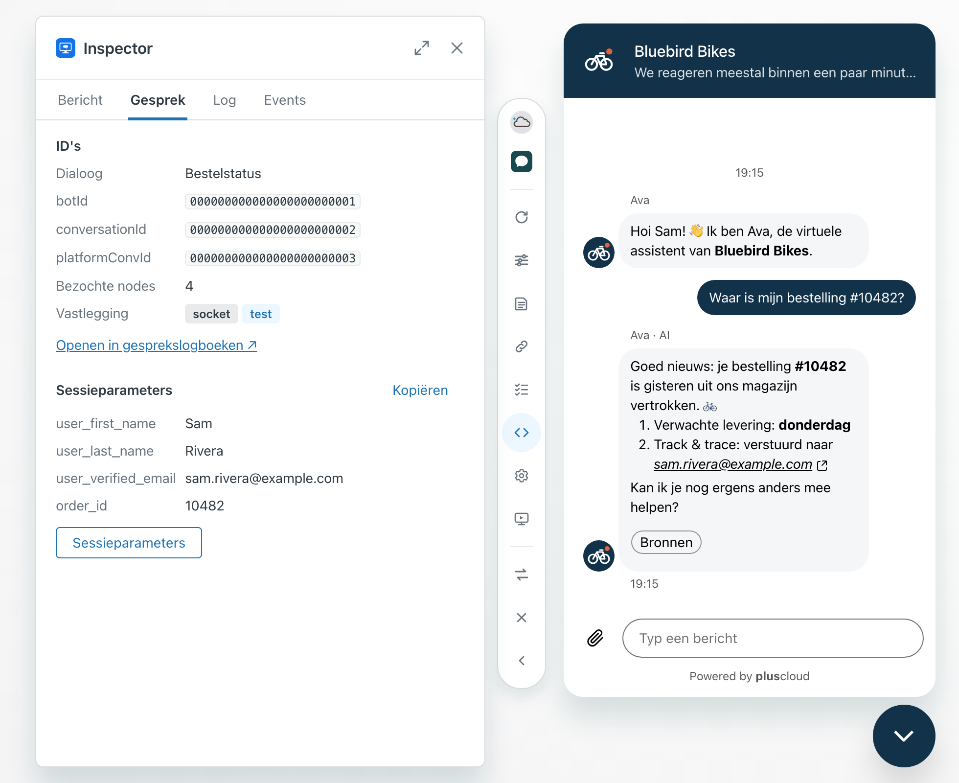Screen dimensions: 959x783
Task: Click the monitor presentation icon in toolbar
Action: tap(522, 519)
